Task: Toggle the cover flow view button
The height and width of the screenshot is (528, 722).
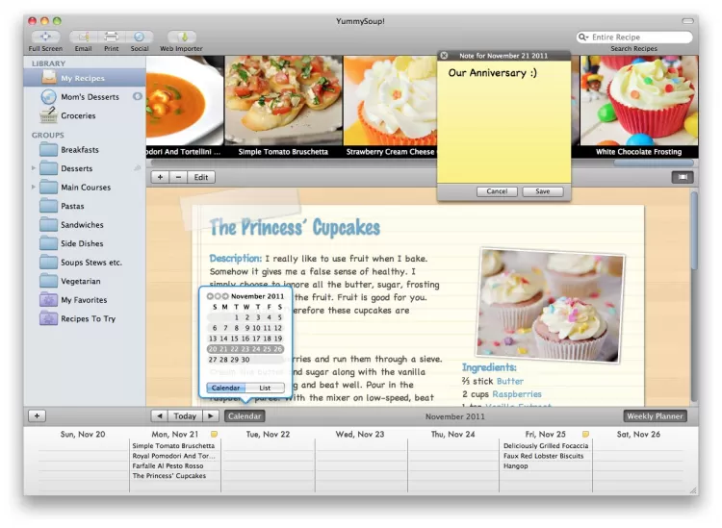Action: coord(682,177)
